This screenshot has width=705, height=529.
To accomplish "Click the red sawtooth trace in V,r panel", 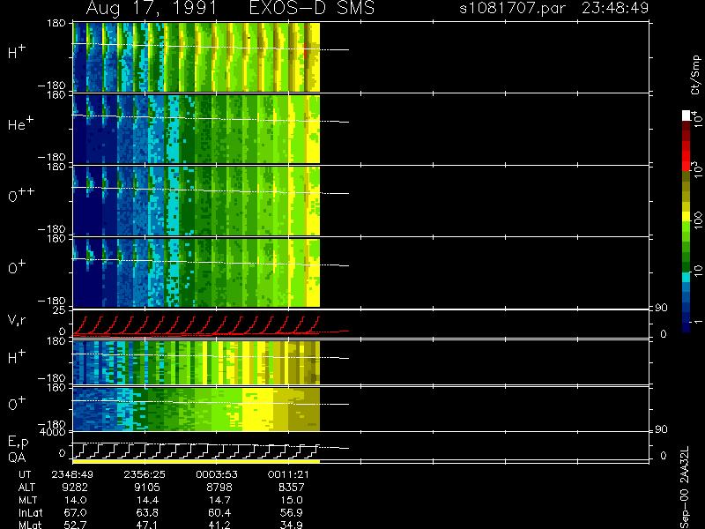I will [x=196, y=325].
